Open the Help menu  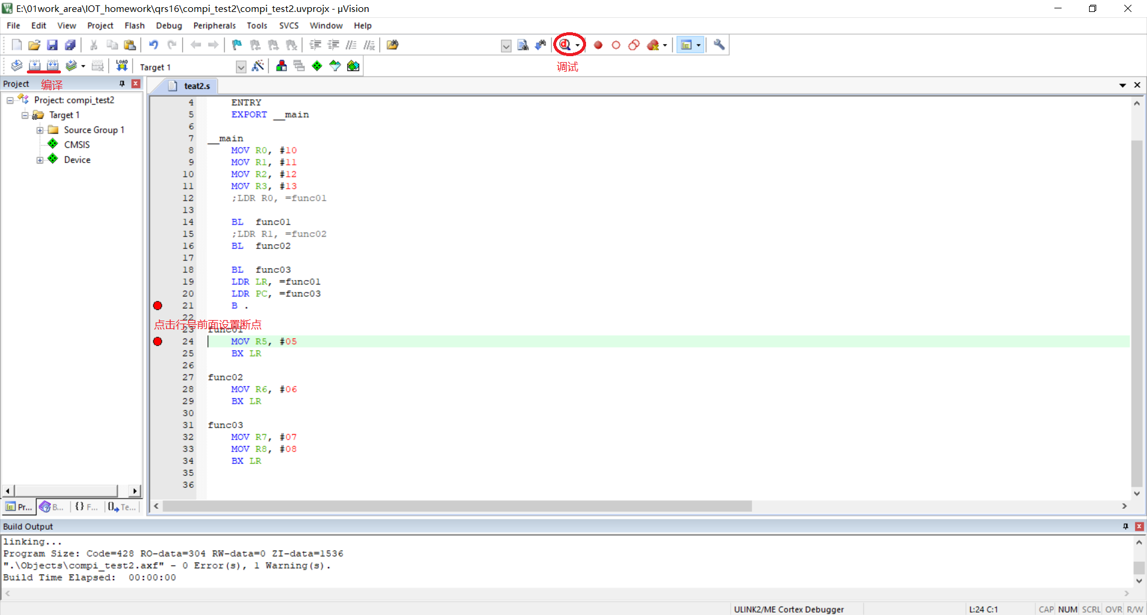pos(362,26)
